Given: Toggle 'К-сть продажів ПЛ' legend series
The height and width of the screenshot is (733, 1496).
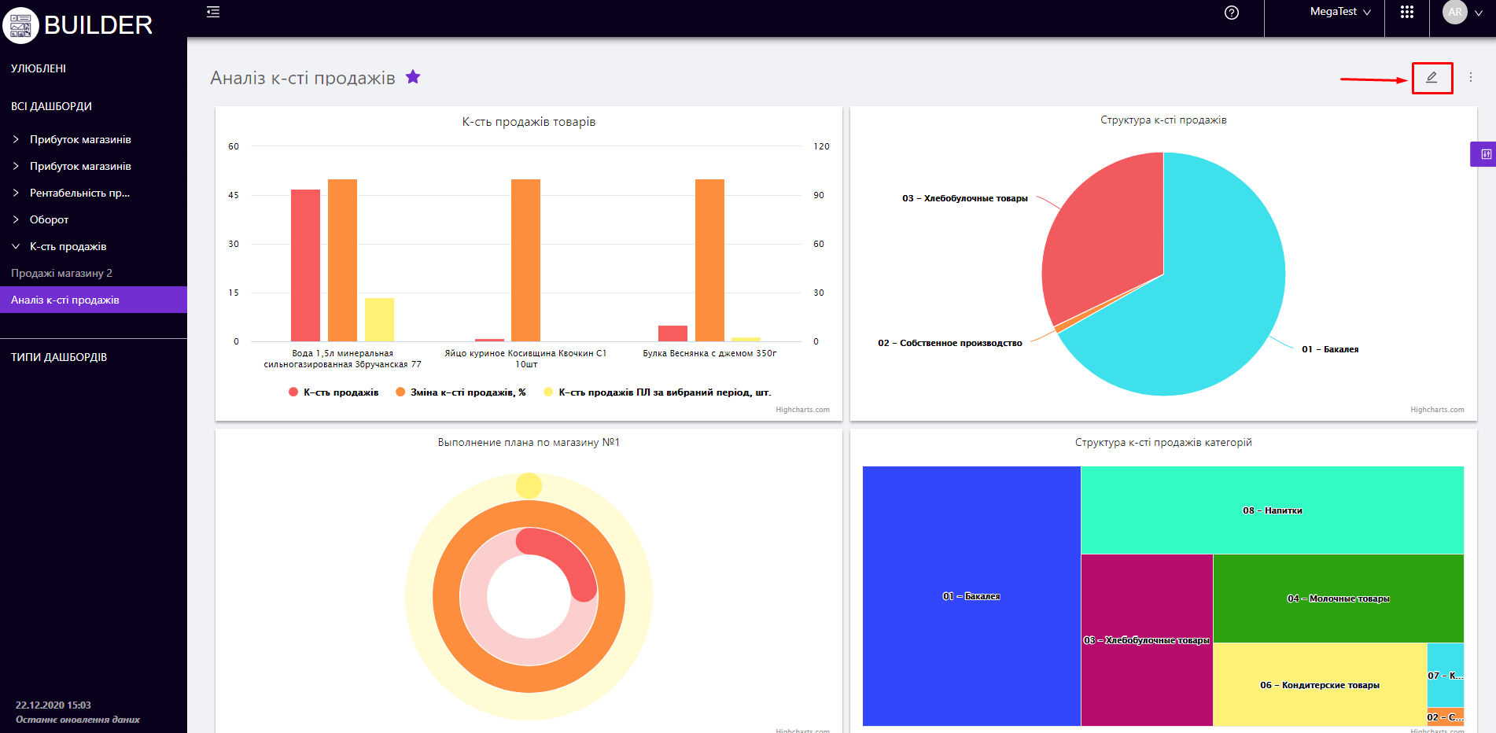Looking at the screenshot, I should point(657,392).
